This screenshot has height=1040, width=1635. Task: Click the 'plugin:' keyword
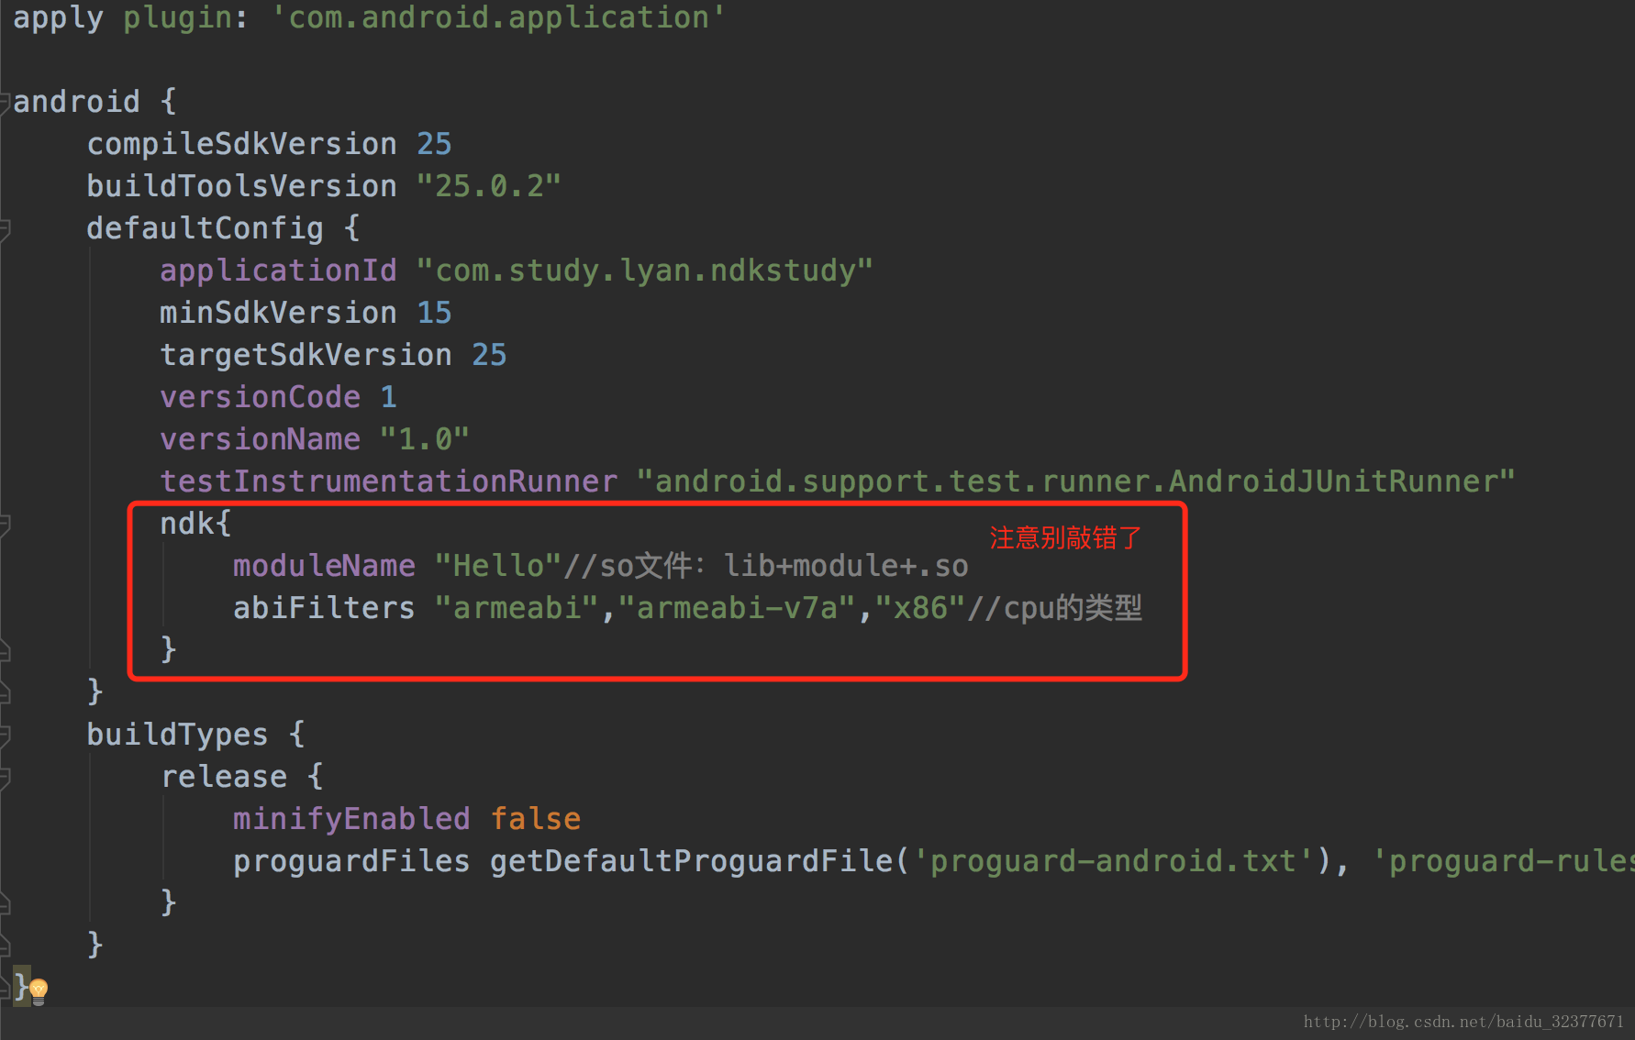[185, 18]
